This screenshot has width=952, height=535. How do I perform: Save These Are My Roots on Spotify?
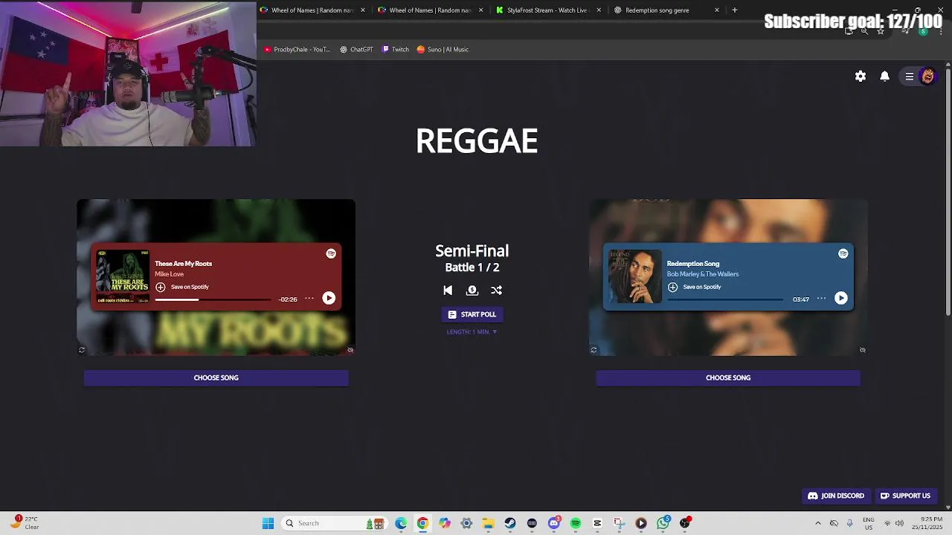tap(182, 287)
